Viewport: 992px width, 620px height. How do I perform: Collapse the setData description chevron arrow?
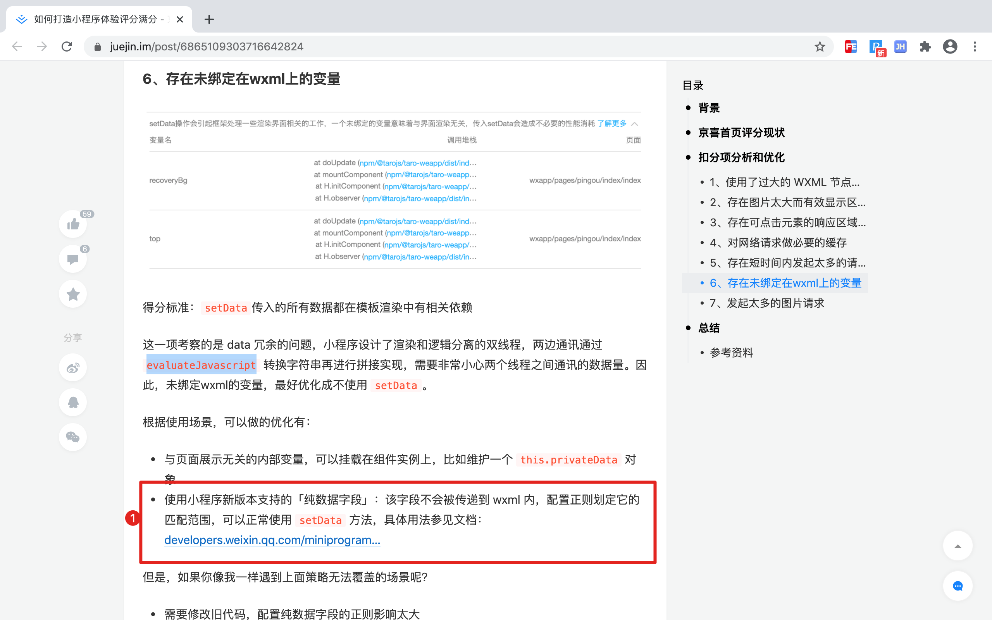[635, 124]
